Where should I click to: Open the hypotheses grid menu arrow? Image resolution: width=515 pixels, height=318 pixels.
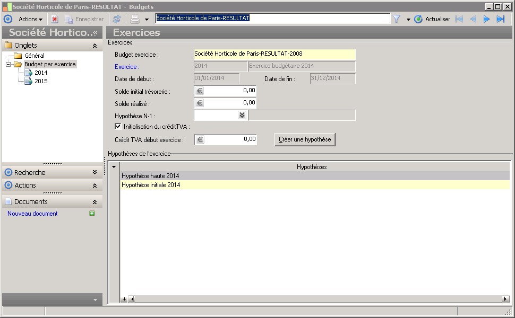[x=114, y=167]
